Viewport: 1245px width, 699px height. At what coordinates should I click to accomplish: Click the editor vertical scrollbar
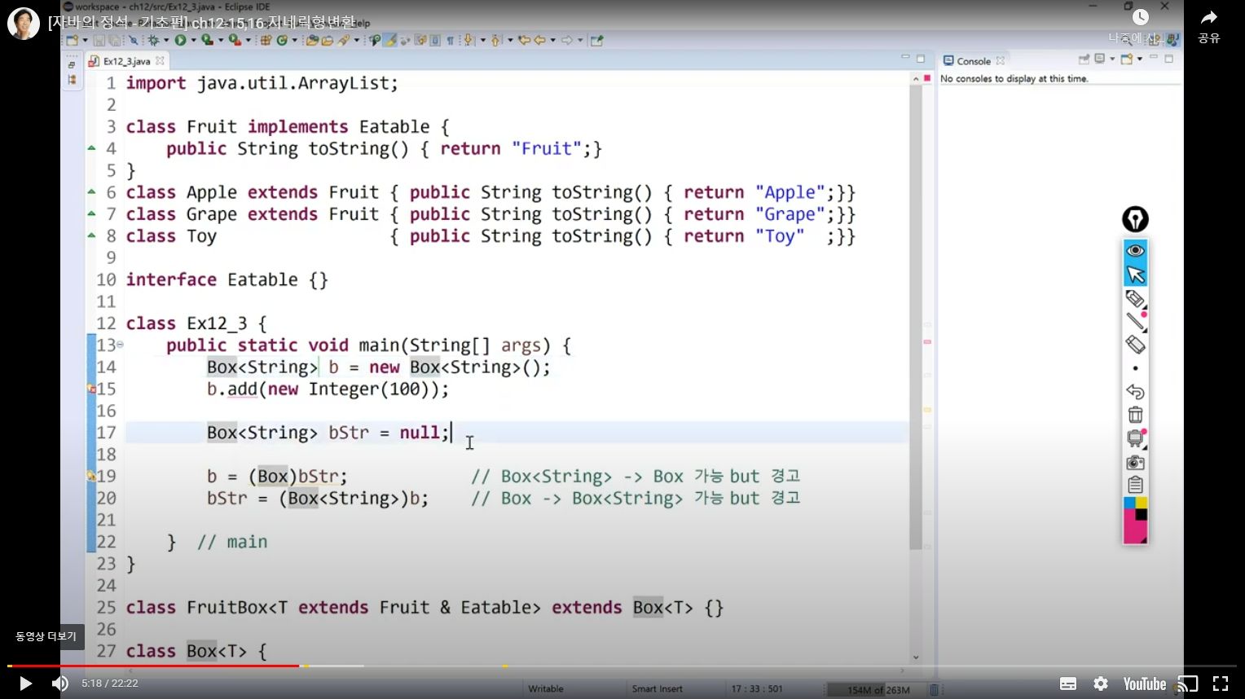pyautogui.click(x=916, y=318)
